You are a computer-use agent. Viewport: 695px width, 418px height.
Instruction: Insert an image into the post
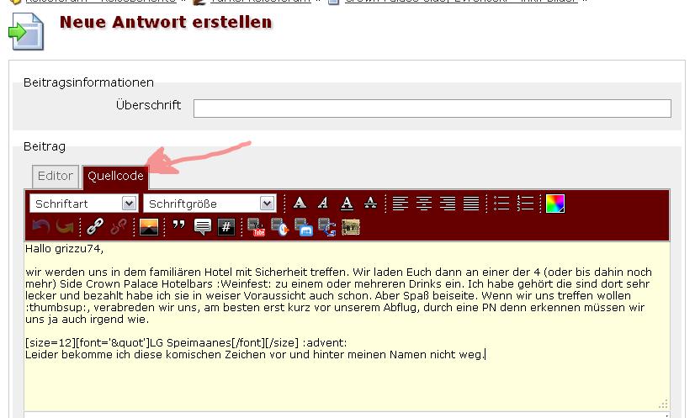(149, 226)
